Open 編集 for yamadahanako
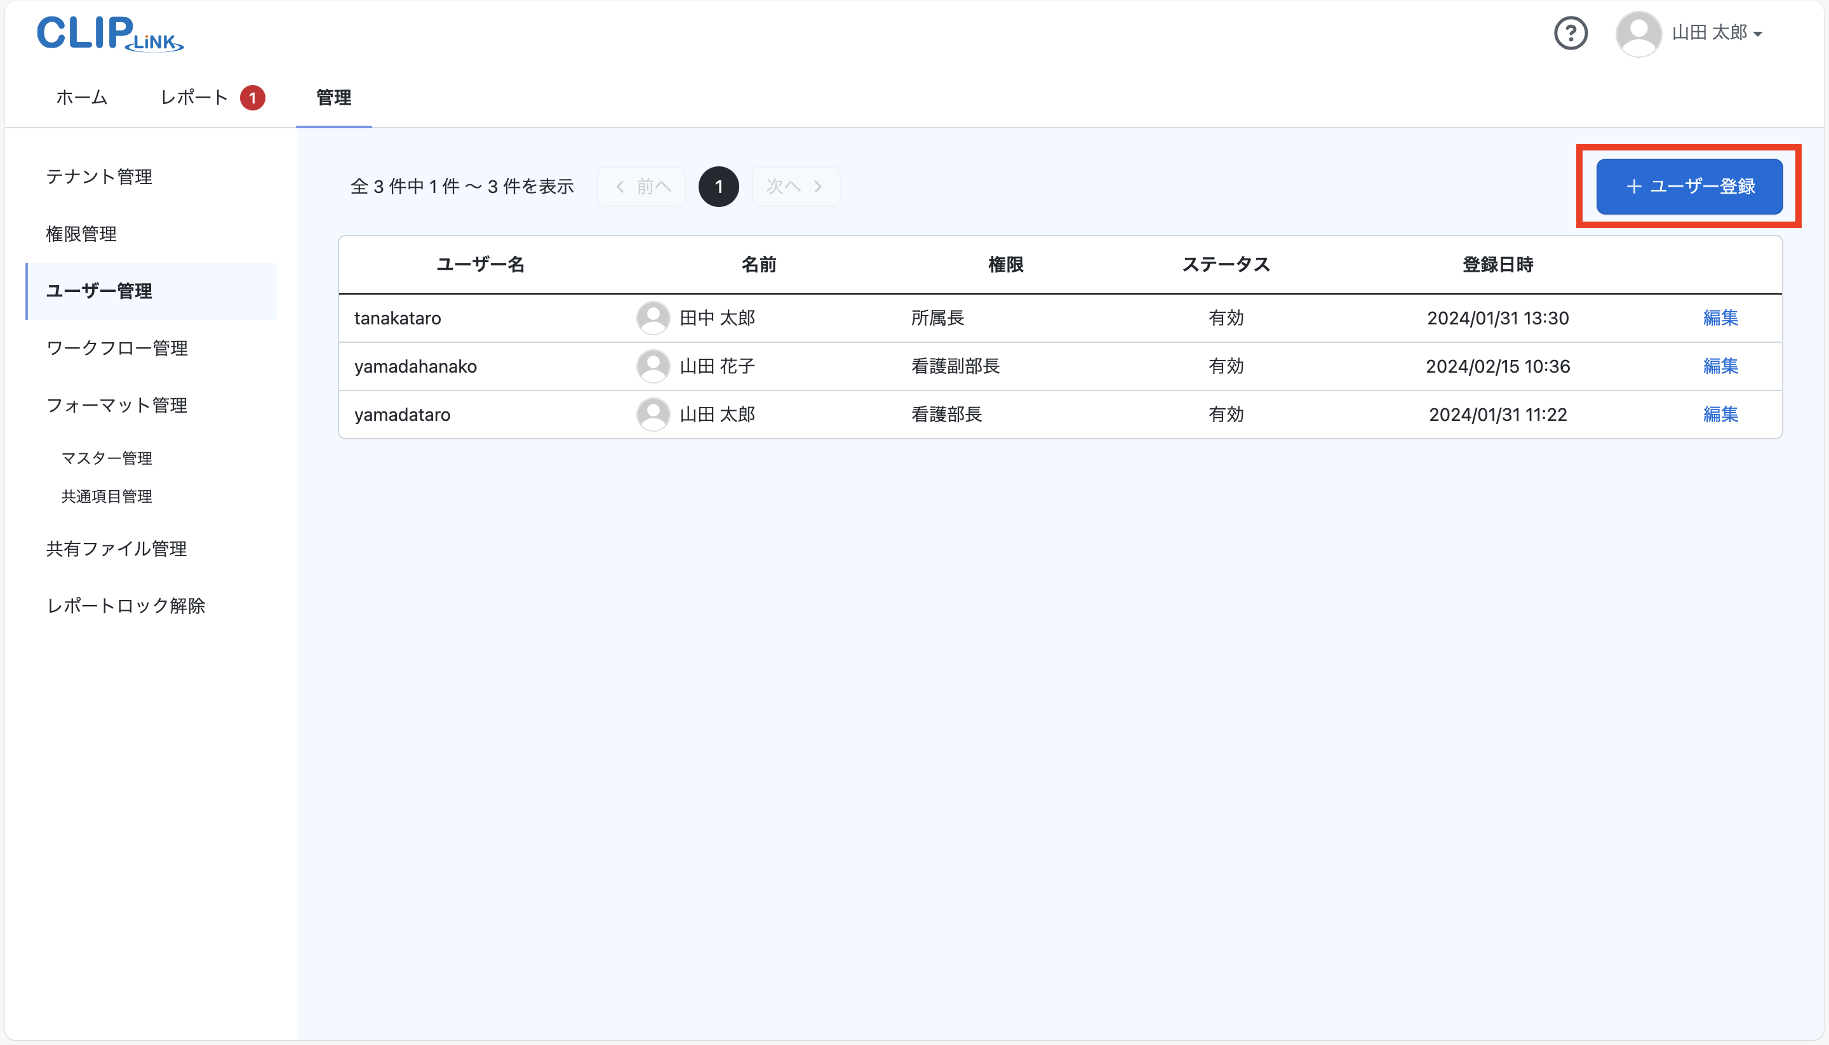This screenshot has height=1045, width=1829. [x=1720, y=366]
